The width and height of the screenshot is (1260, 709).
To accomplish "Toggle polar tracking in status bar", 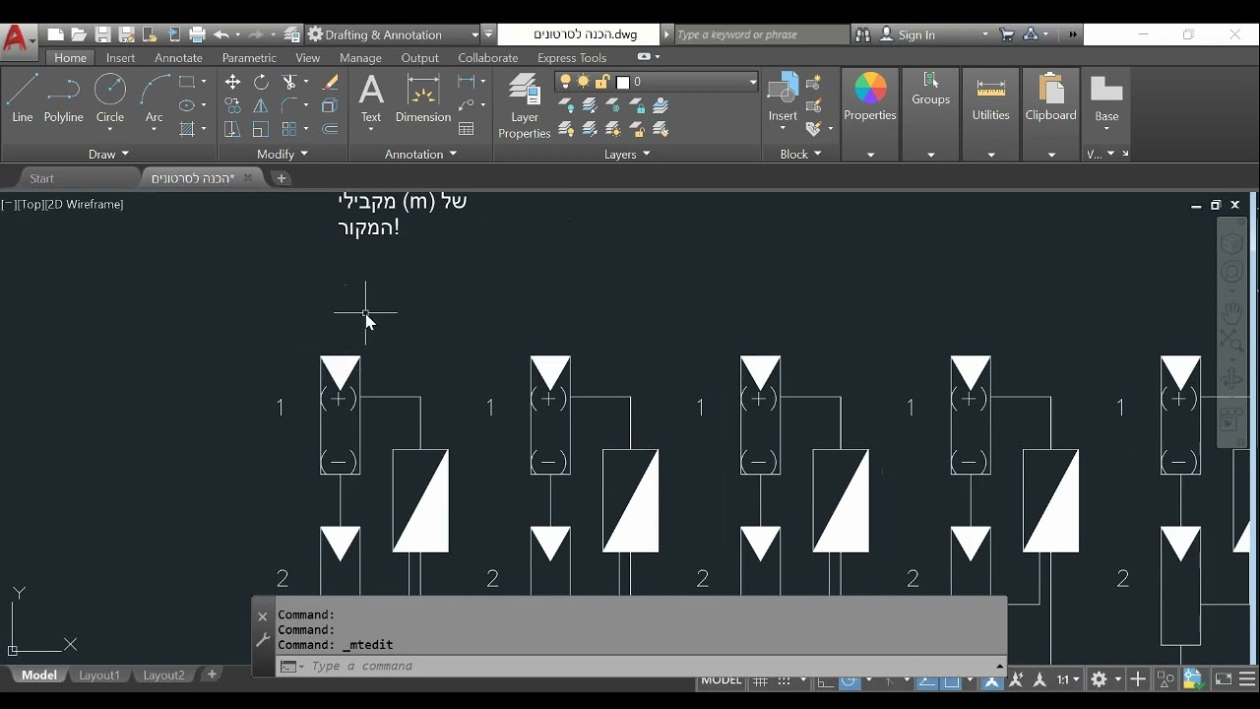I will tap(849, 680).
